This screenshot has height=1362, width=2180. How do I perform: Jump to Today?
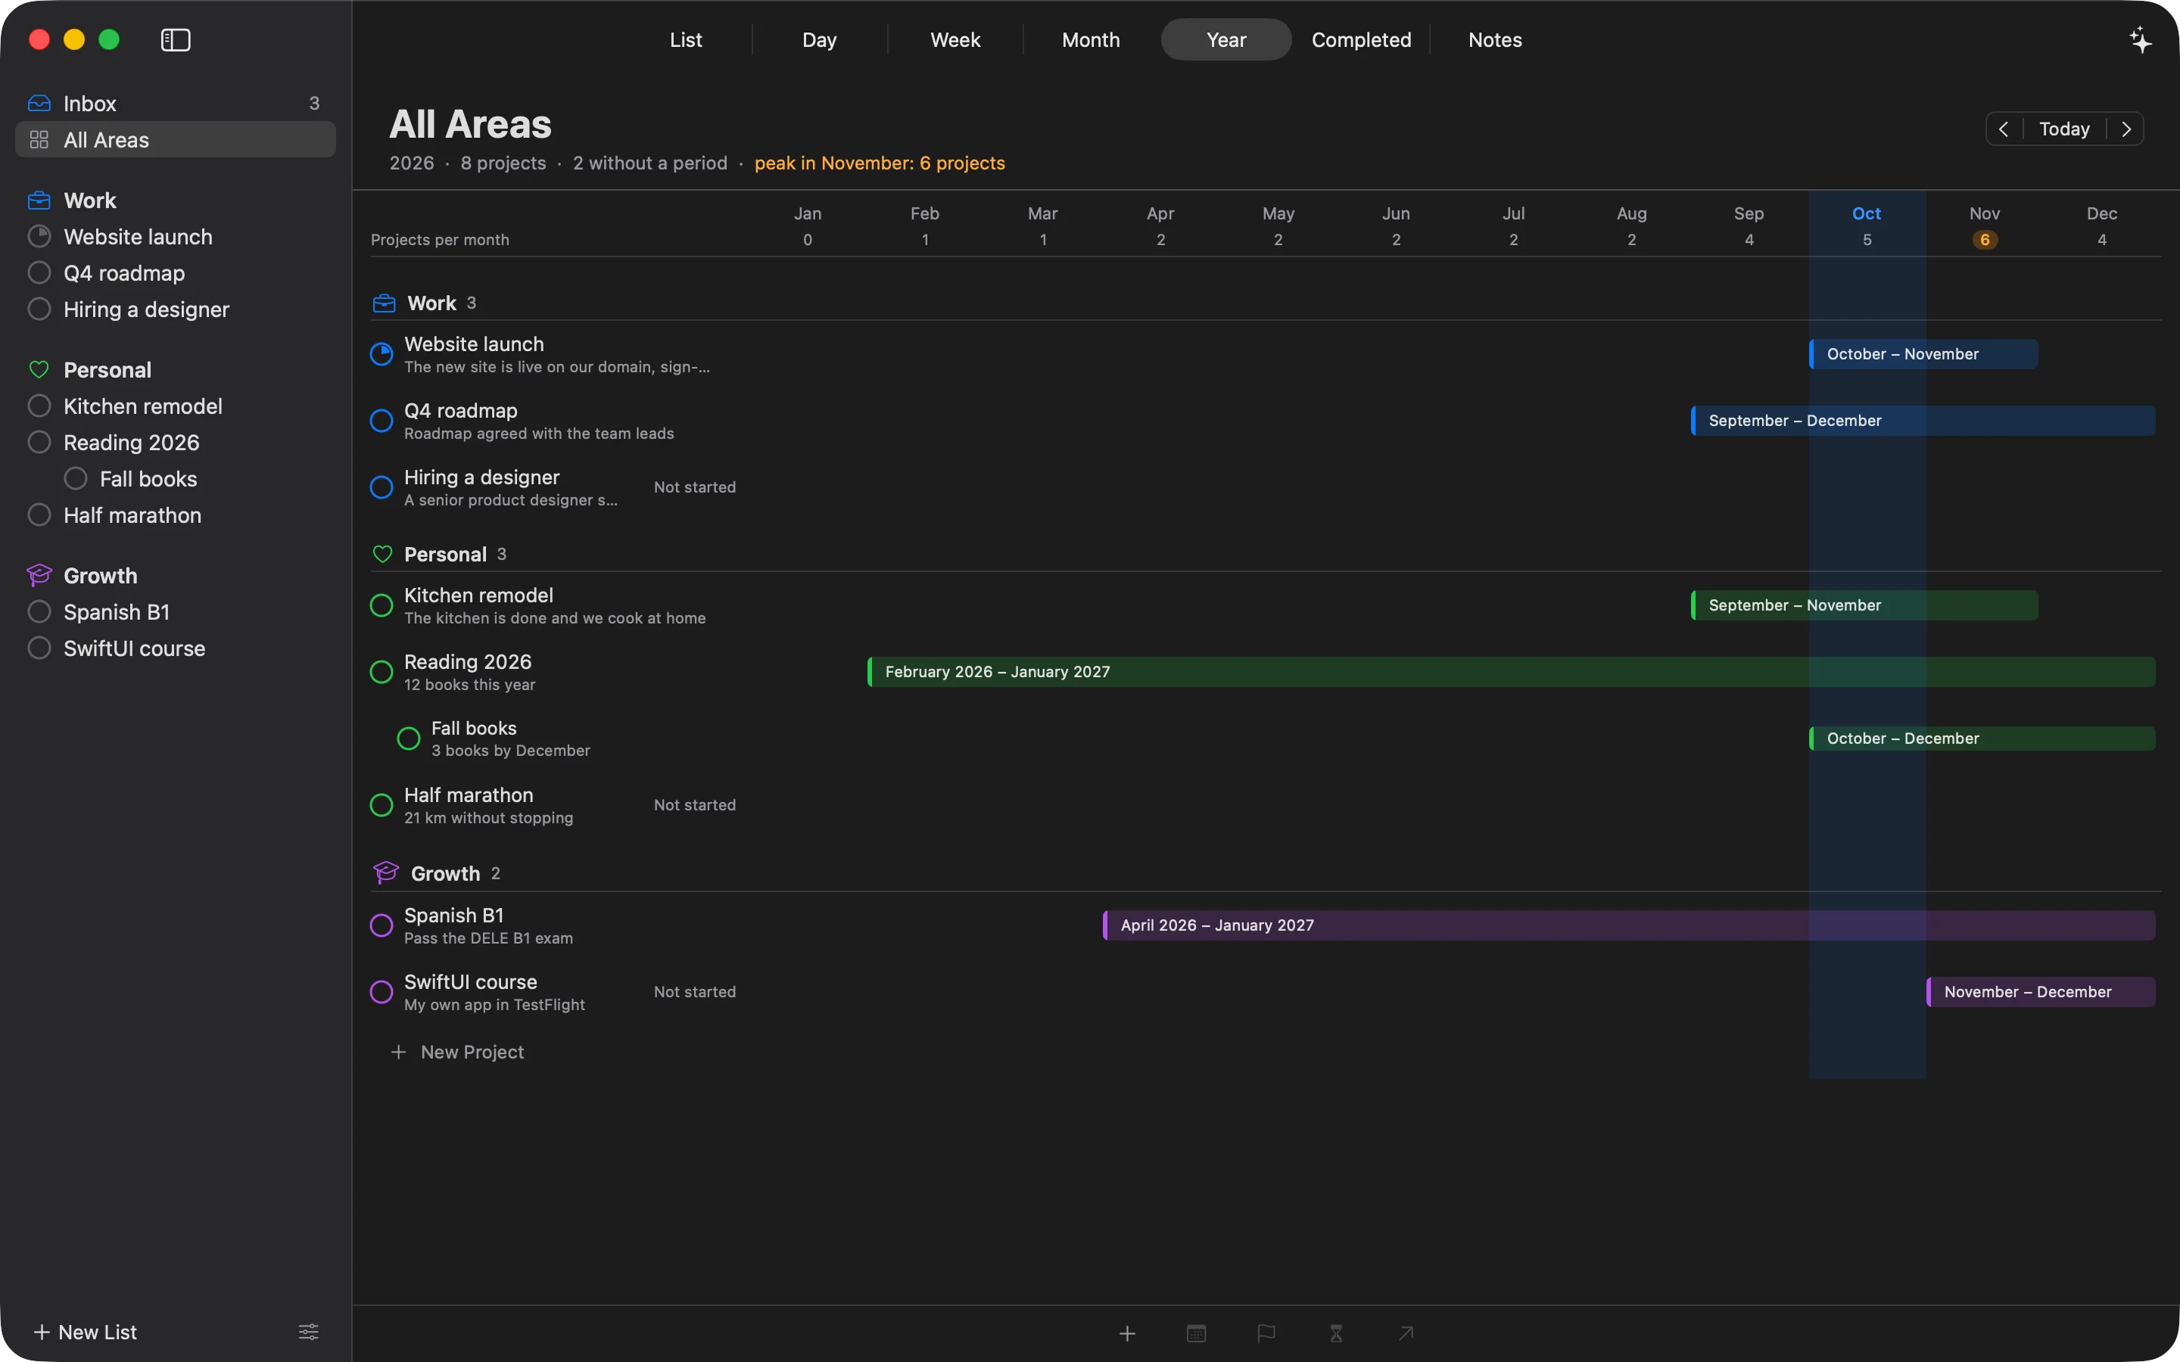pos(2063,129)
